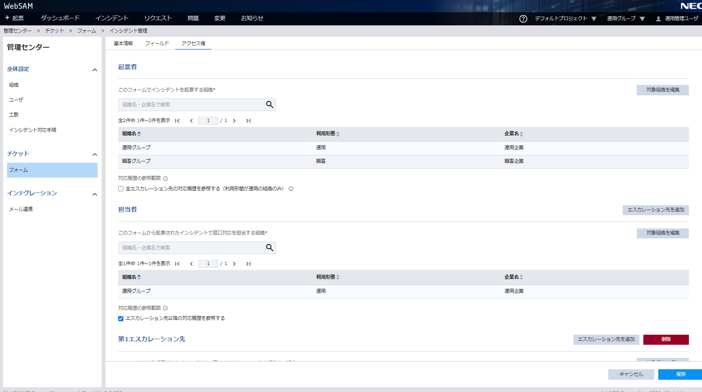Go to last page in 起票者 pagination
The width and height of the screenshot is (702, 392).
coord(248,121)
